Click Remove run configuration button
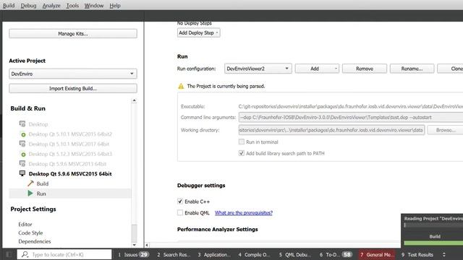This screenshot has width=463, height=260. [365, 69]
